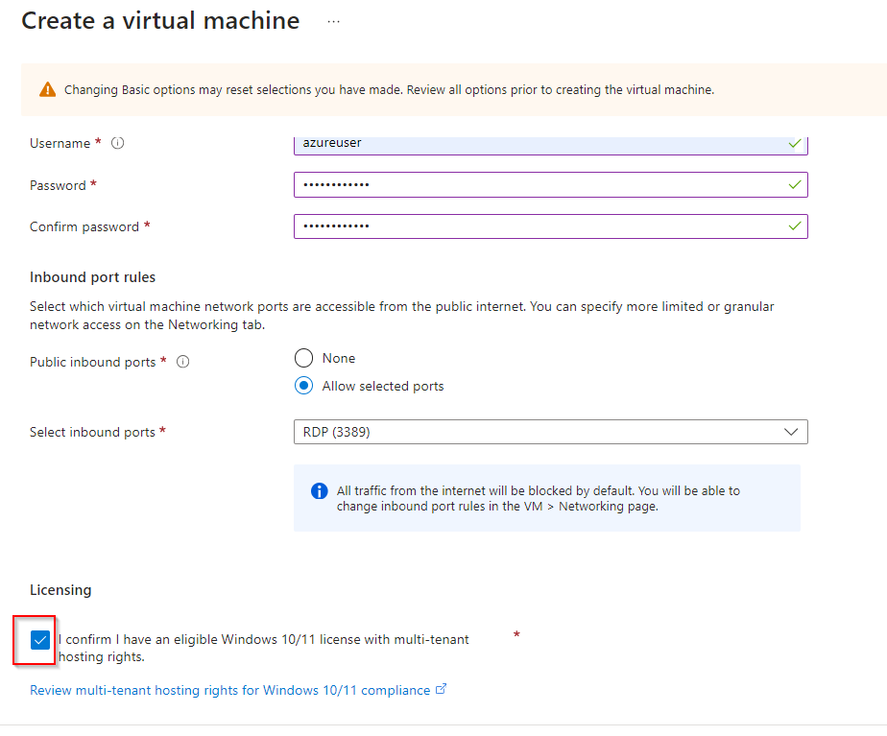Click the blue info icon in the traffic notice
887x736 pixels.
[320, 491]
